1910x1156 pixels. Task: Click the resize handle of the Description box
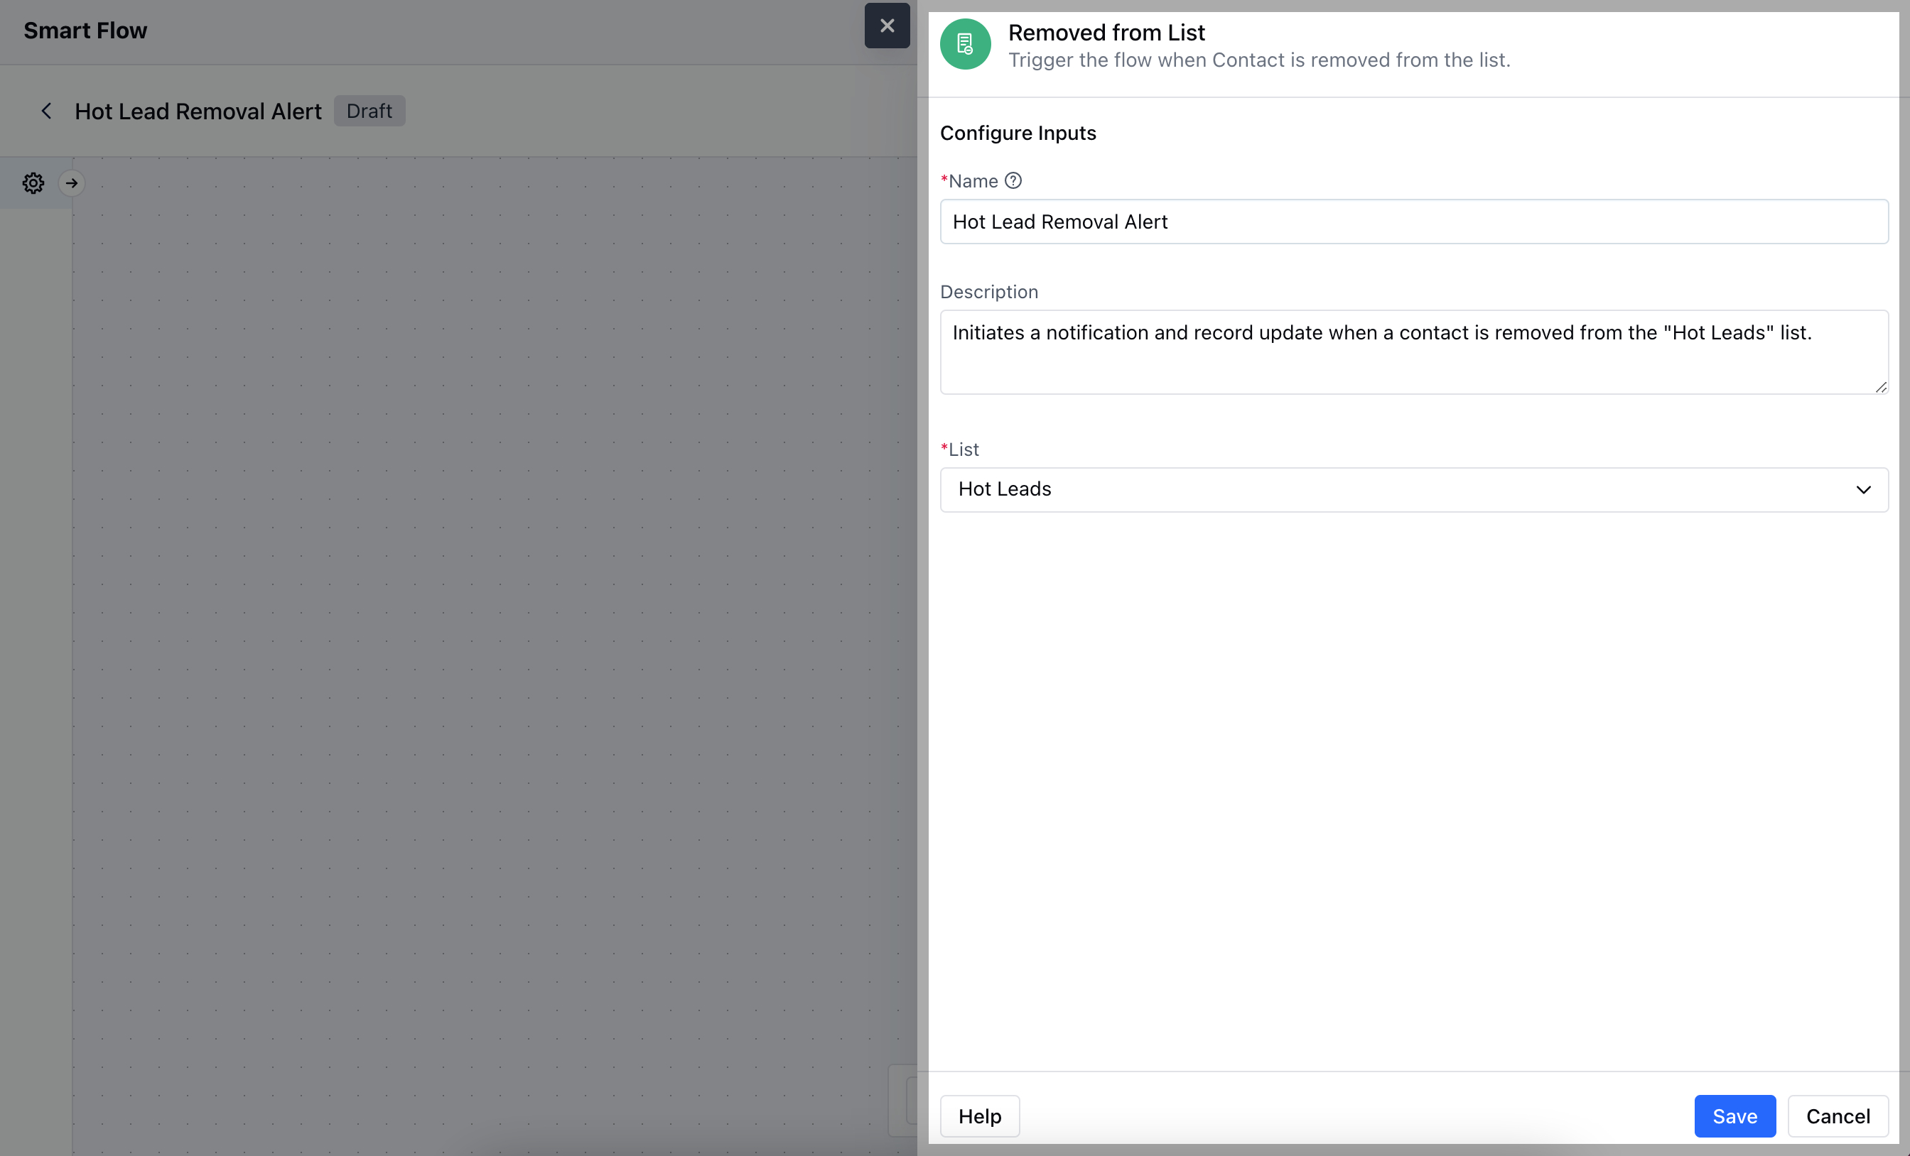point(1881,386)
